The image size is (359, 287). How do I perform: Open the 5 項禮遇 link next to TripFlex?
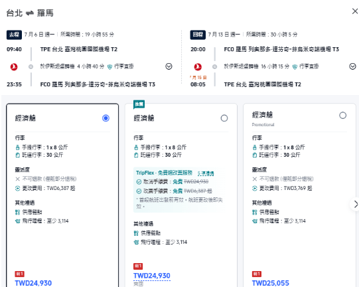point(206,173)
